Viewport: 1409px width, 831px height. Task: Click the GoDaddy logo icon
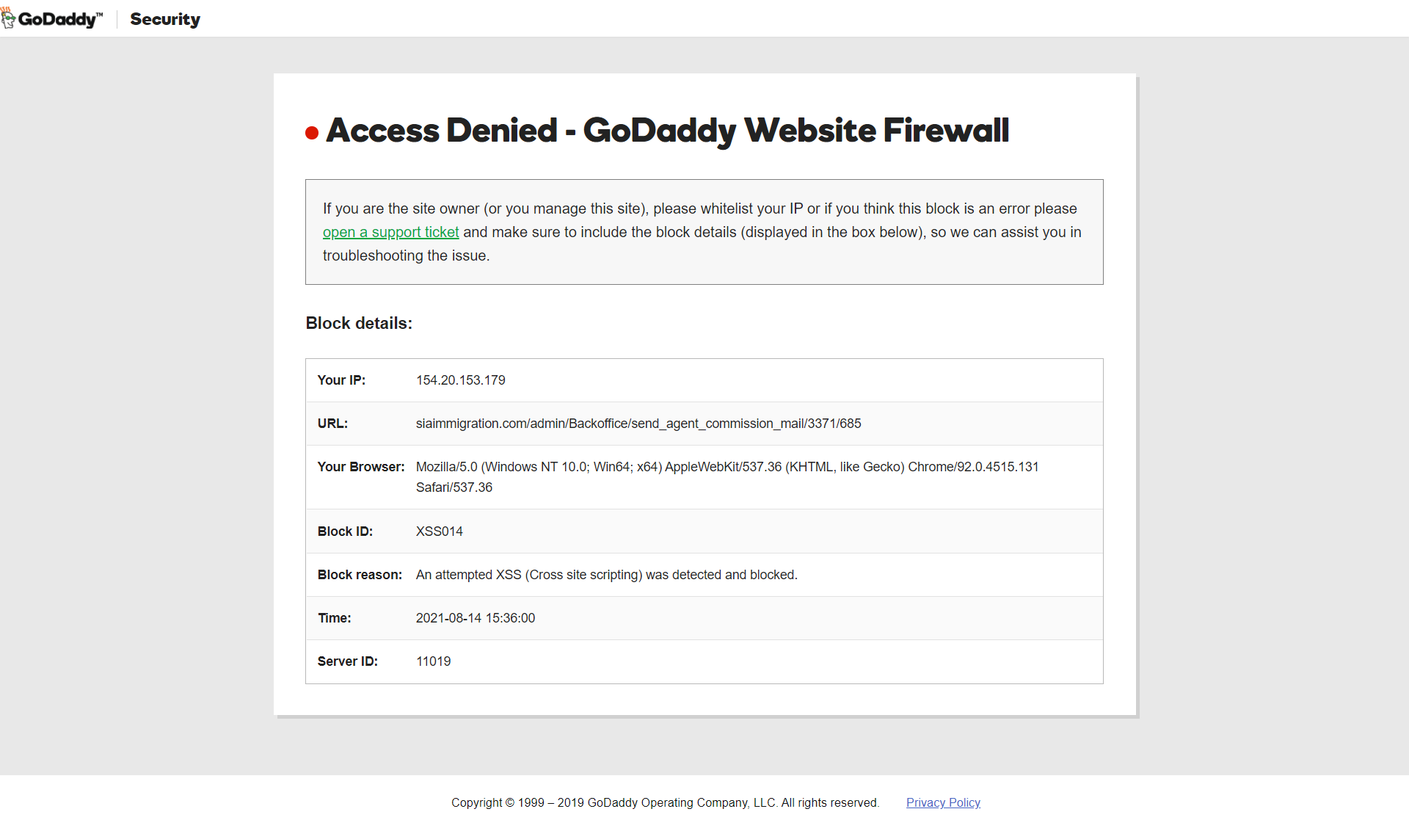coord(8,18)
